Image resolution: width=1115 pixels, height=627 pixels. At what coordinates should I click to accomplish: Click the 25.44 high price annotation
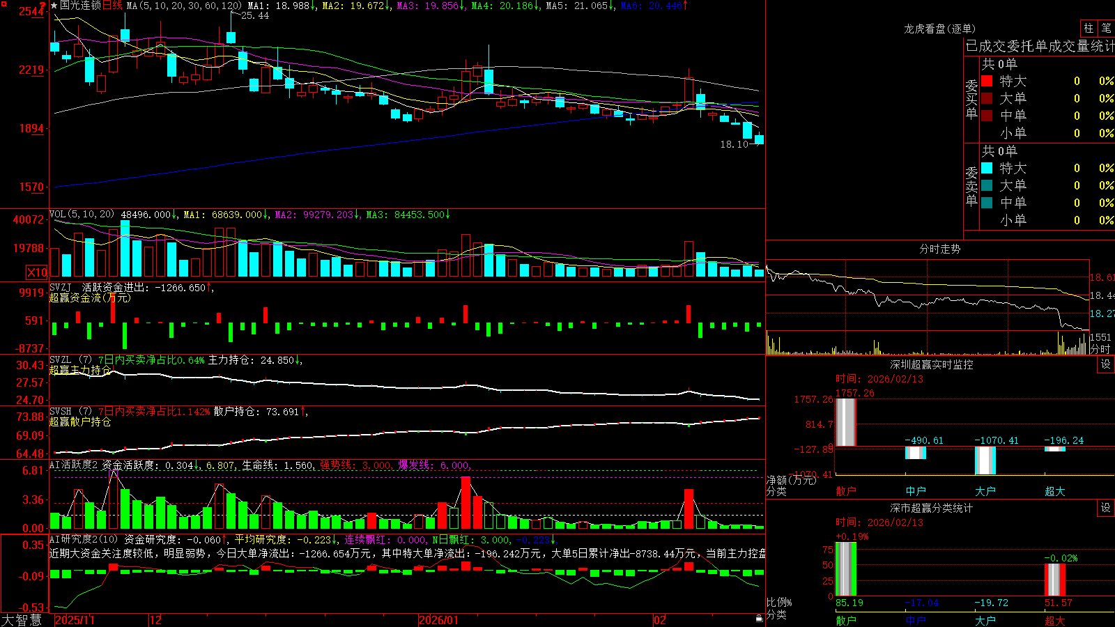click(x=255, y=15)
